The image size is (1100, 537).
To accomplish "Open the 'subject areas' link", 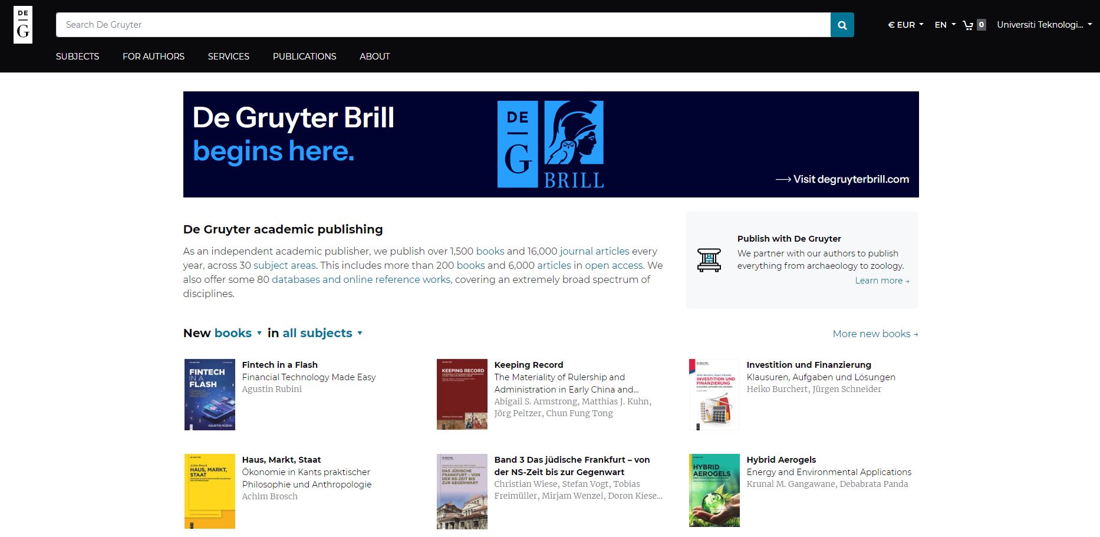I will point(285,265).
